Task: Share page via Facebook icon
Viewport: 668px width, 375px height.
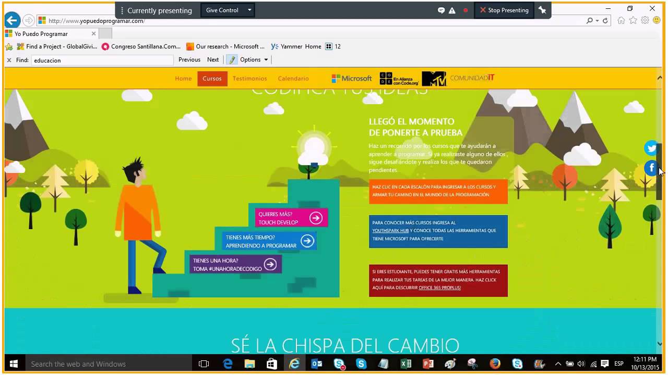Action: 651,168
